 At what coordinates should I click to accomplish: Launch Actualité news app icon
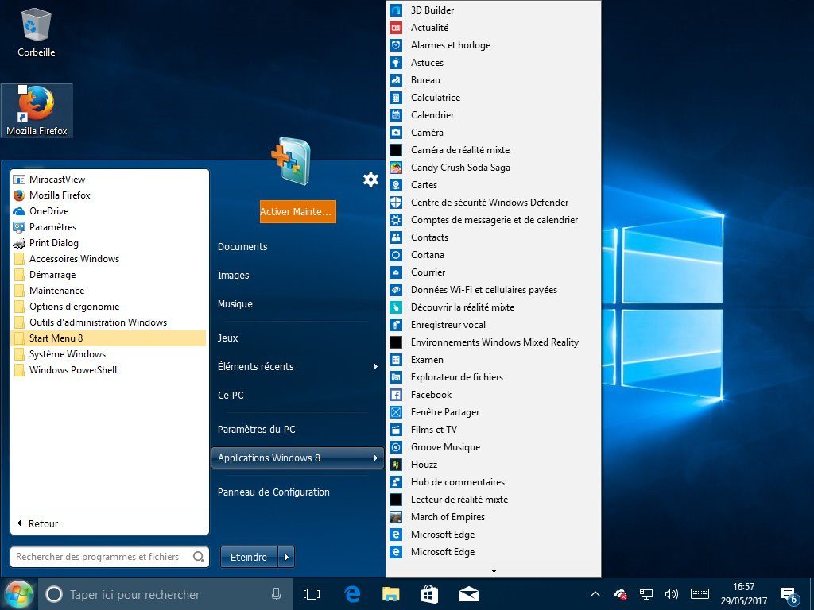point(396,28)
